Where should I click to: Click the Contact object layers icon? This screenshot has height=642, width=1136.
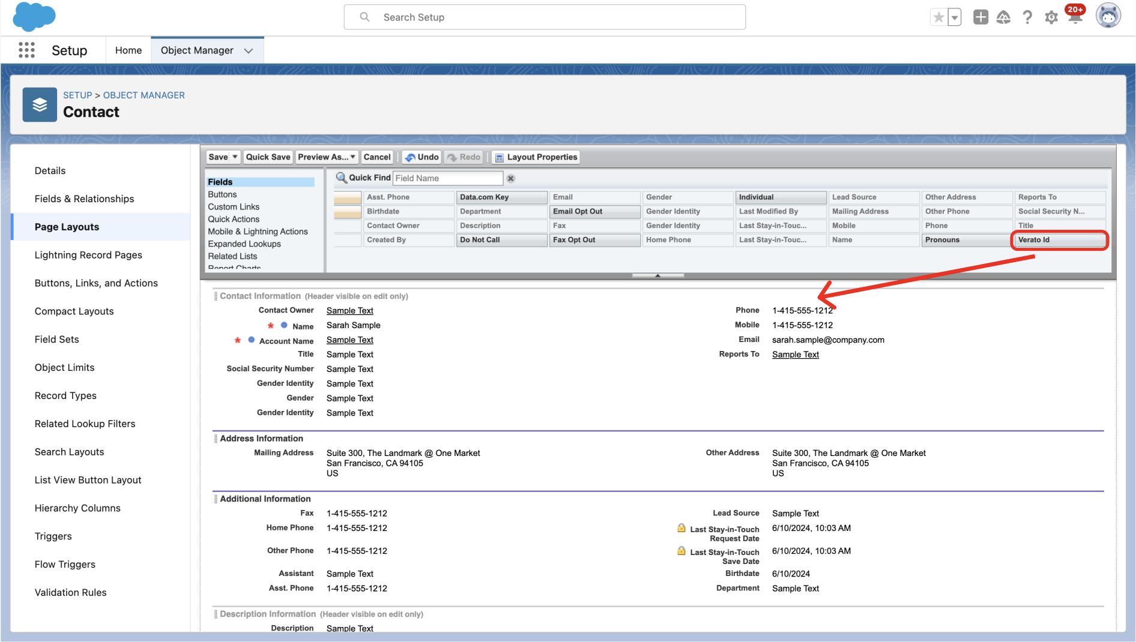tap(40, 105)
